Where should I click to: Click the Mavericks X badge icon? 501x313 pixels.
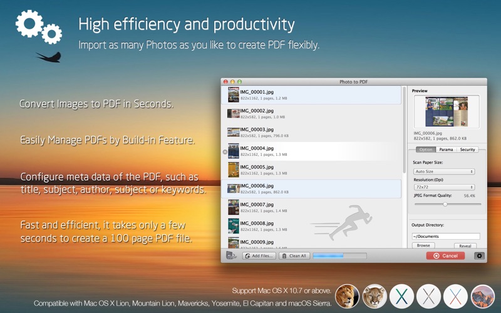point(401,296)
